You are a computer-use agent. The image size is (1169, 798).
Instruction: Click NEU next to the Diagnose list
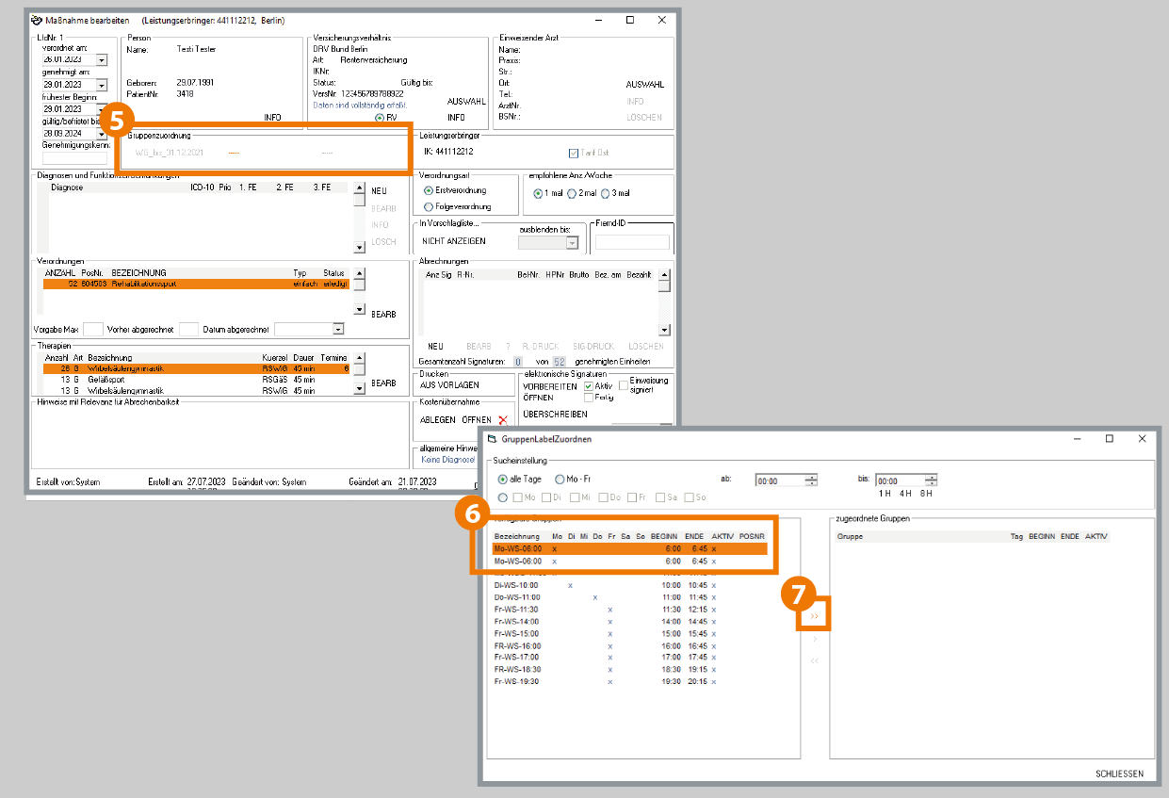coord(380,191)
